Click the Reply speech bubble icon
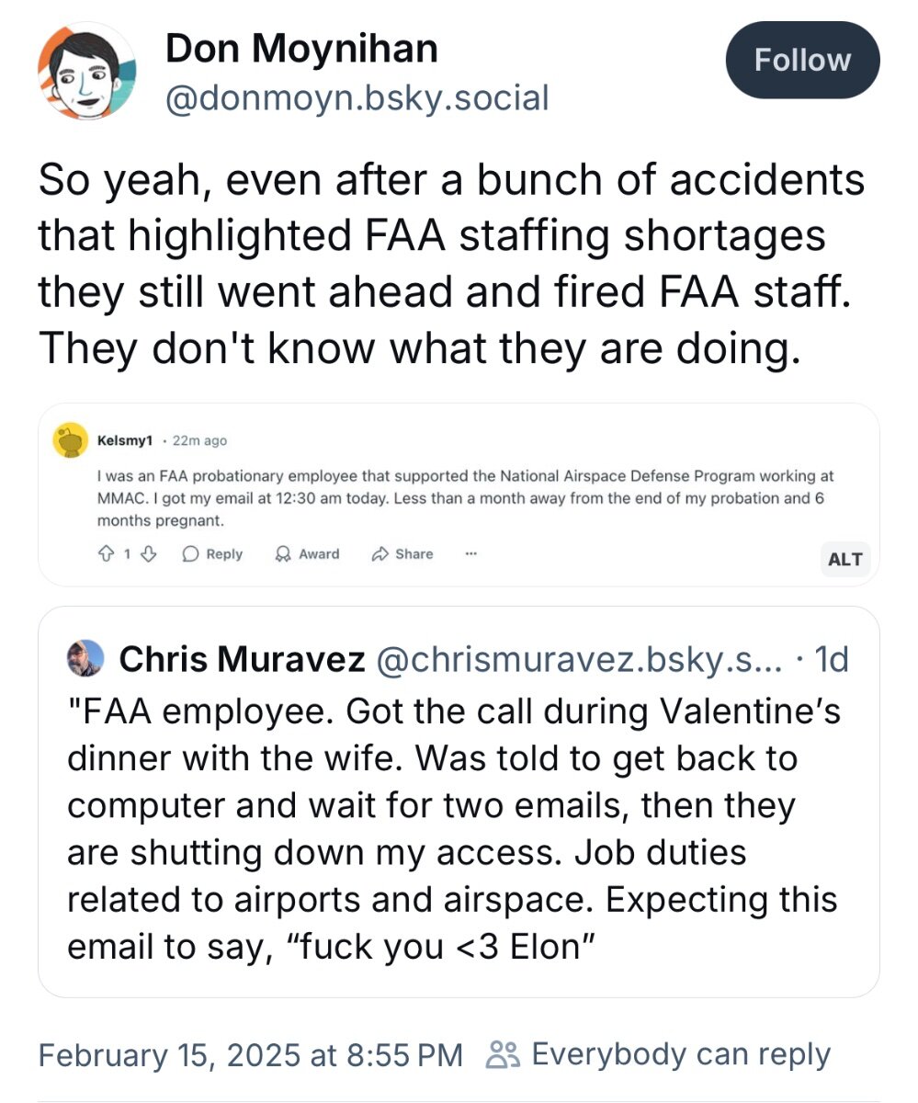 tap(191, 554)
